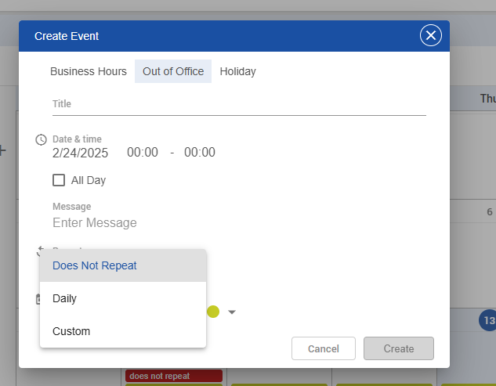496x386 pixels.
Task: Click the clock icon beside Date & time
Action: pyautogui.click(x=41, y=139)
